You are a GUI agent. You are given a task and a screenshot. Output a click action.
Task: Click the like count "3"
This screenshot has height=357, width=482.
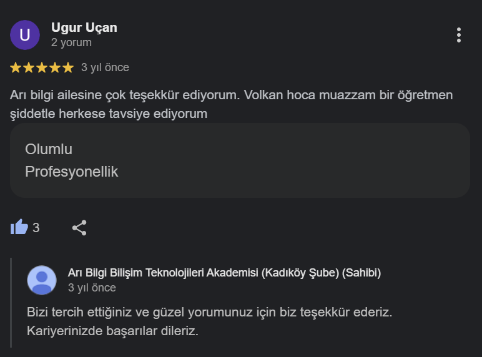(36, 228)
